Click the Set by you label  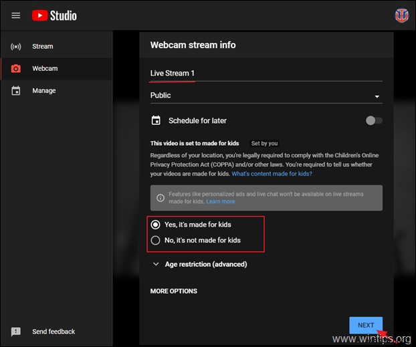(x=264, y=144)
